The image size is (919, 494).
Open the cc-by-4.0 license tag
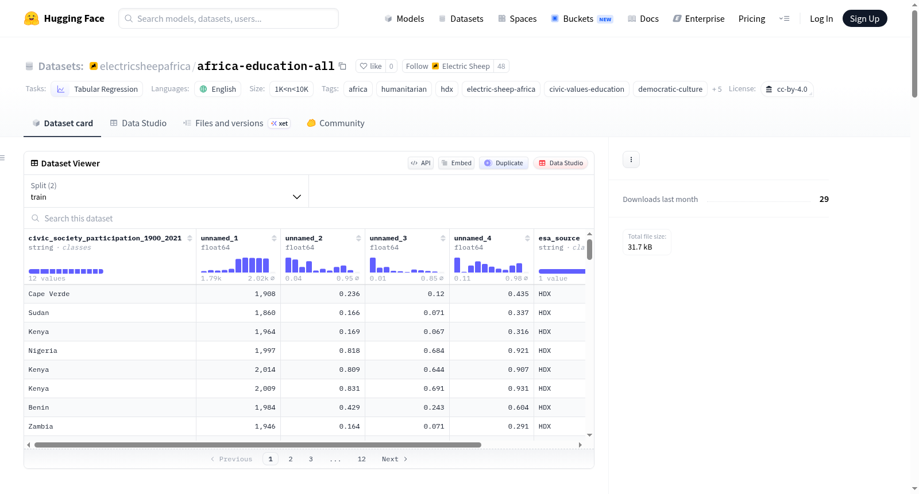click(x=787, y=89)
